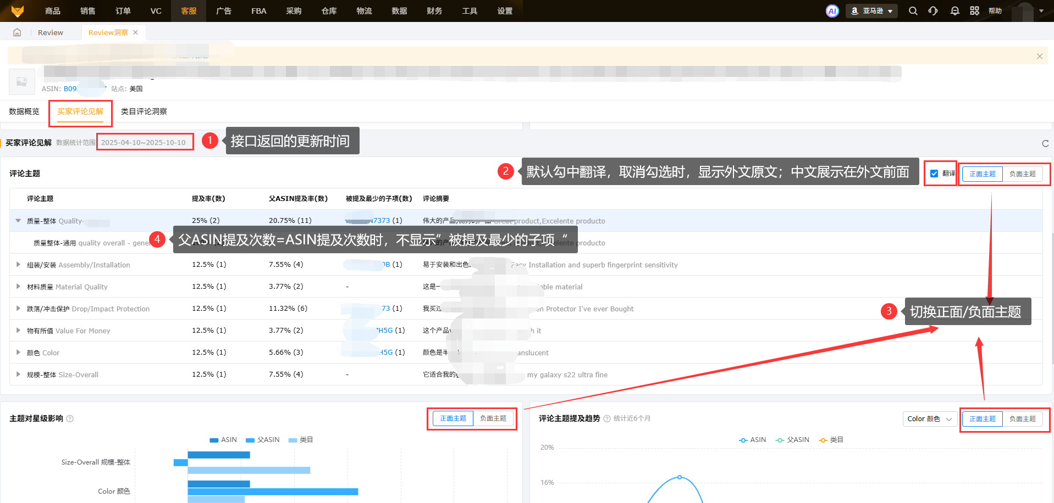Expand the 组装/安装 Assembly/Installation row
1054x503 pixels.
tap(18, 265)
